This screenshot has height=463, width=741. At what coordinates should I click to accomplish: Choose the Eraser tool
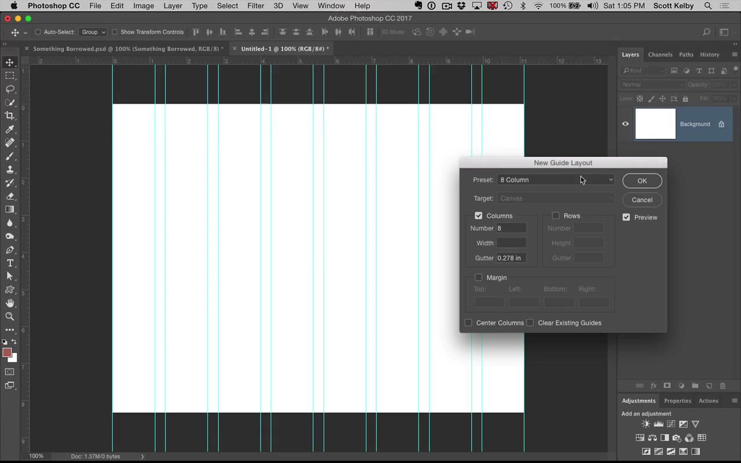(10, 196)
